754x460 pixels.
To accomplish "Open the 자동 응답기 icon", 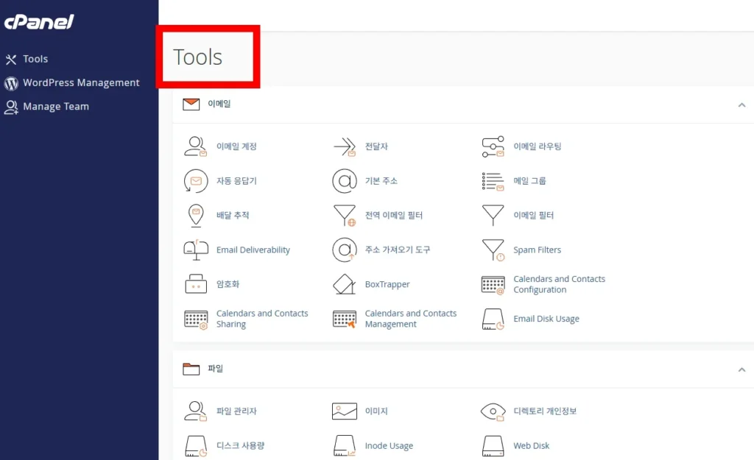I will click(x=196, y=181).
